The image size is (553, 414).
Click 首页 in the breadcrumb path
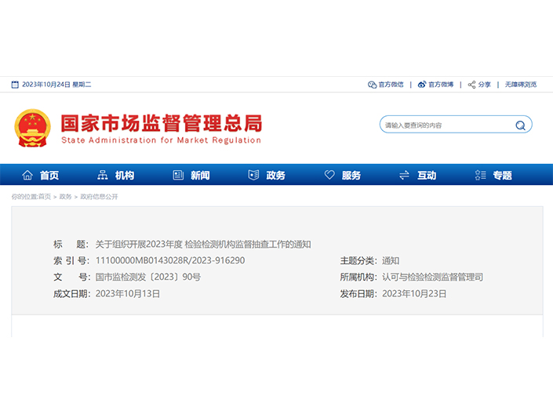coord(45,197)
